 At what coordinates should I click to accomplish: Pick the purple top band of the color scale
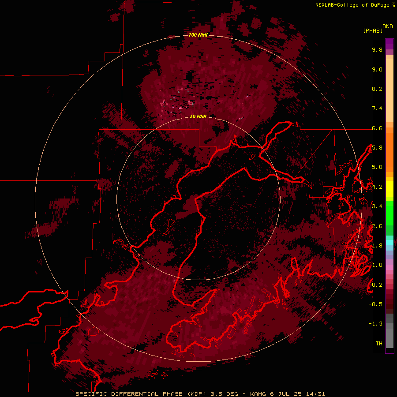click(390, 44)
